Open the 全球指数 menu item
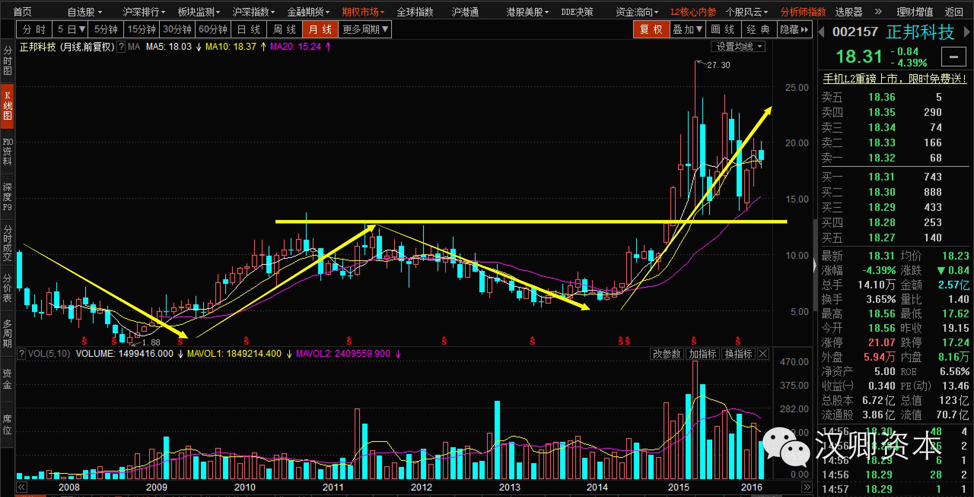The width and height of the screenshot is (974, 497). [x=415, y=12]
